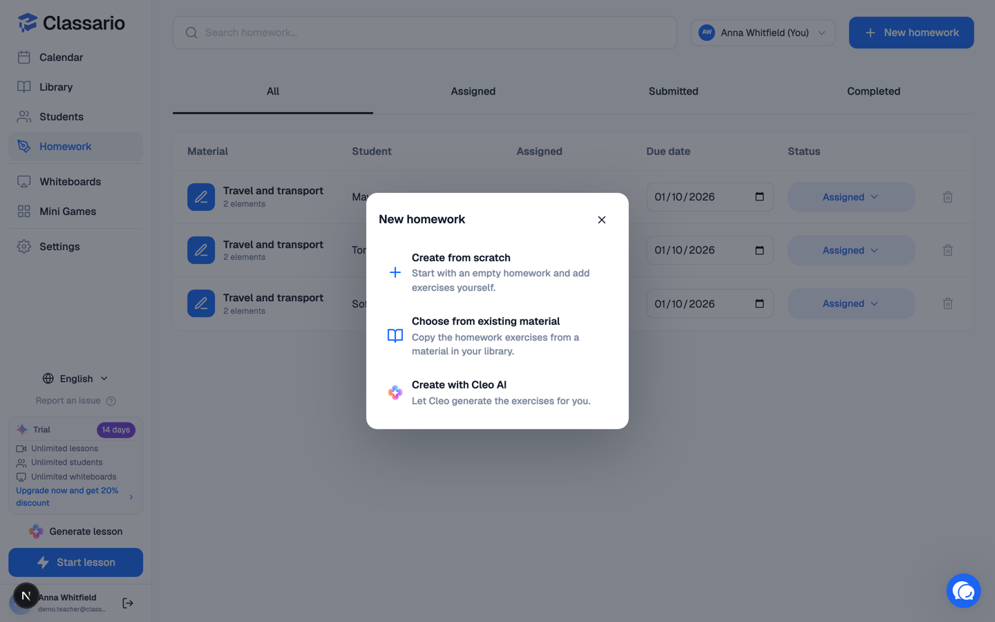Open the second row Assigned status dropdown
The image size is (995, 622).
pos(851,250)
